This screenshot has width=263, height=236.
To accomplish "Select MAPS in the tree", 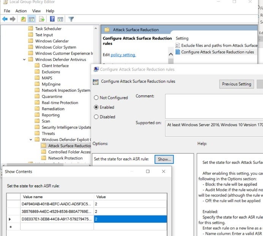I will pyautogui.click(x=47, y=78).
